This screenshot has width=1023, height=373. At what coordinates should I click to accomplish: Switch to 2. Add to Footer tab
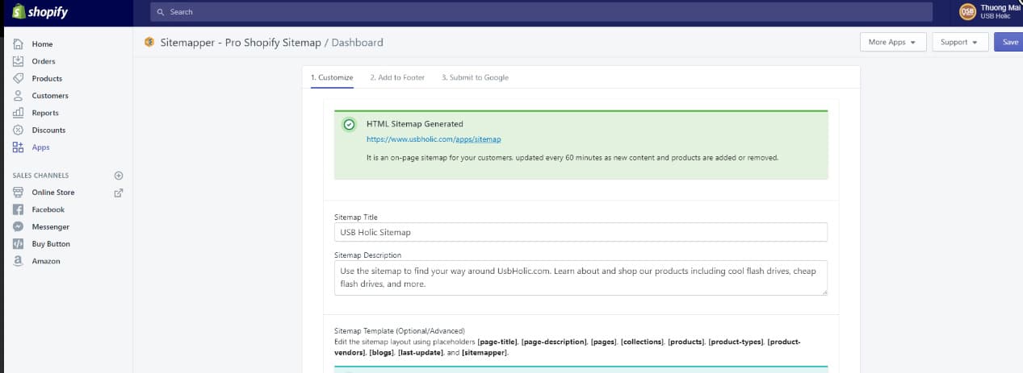[397, 78]
